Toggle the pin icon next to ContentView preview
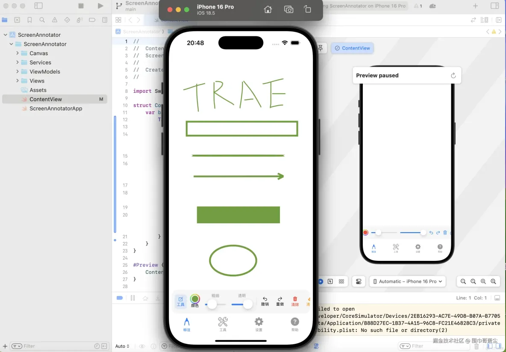Screen dimensions: 506x352 click(321, 48)
